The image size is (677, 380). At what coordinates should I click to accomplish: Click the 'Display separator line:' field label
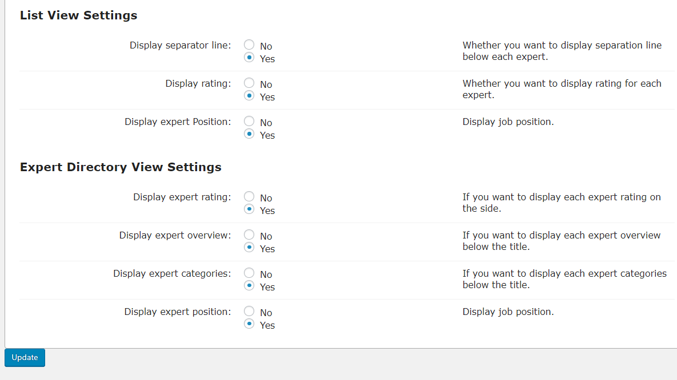click(x=180, y=45)
